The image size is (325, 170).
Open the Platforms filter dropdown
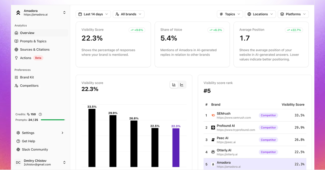(x=293, y=14)
